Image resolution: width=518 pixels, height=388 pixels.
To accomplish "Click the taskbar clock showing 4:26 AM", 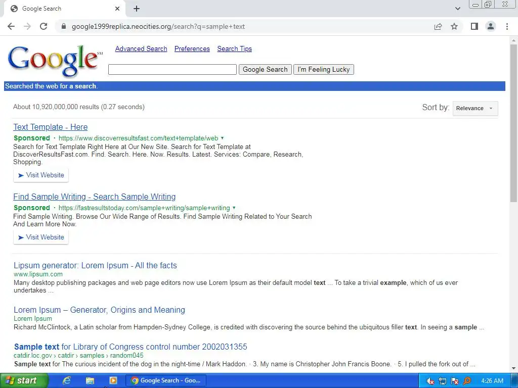I will pyautogui.click(x=492, y=381).
